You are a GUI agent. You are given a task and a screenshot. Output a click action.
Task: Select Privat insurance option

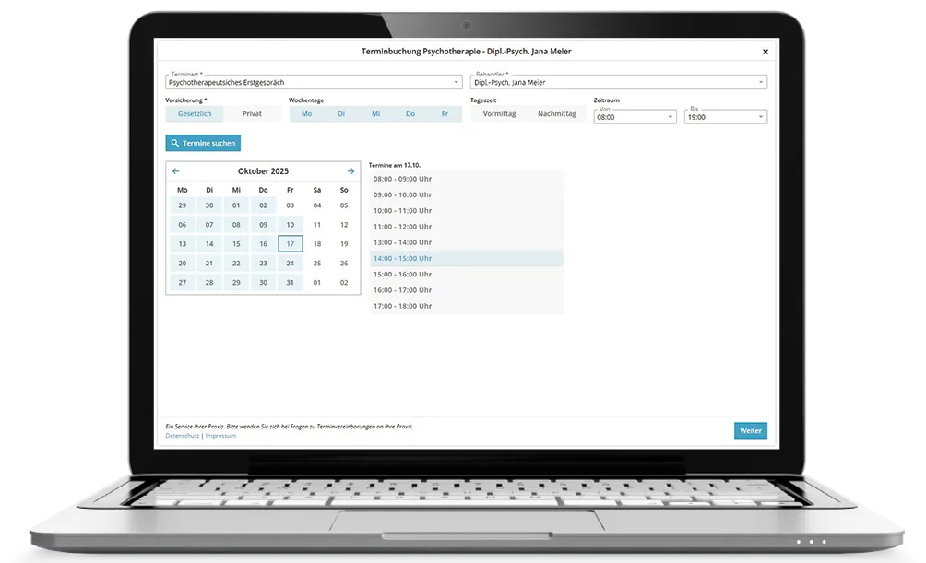[252, 114]
